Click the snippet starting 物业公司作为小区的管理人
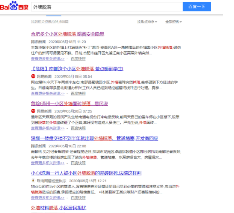Image resolution: width=234 pixels, height=213 pixels. (105, 189)
